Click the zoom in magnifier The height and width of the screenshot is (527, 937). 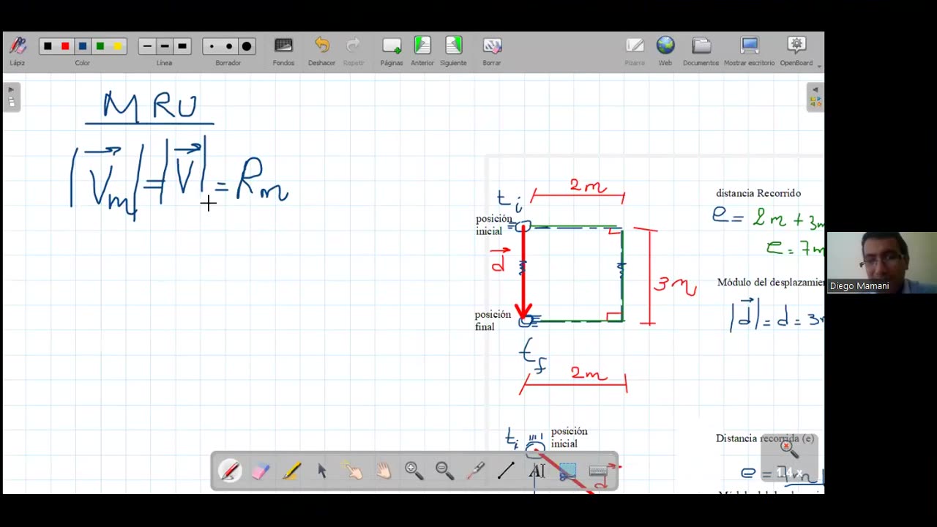(x=414, y=471)
